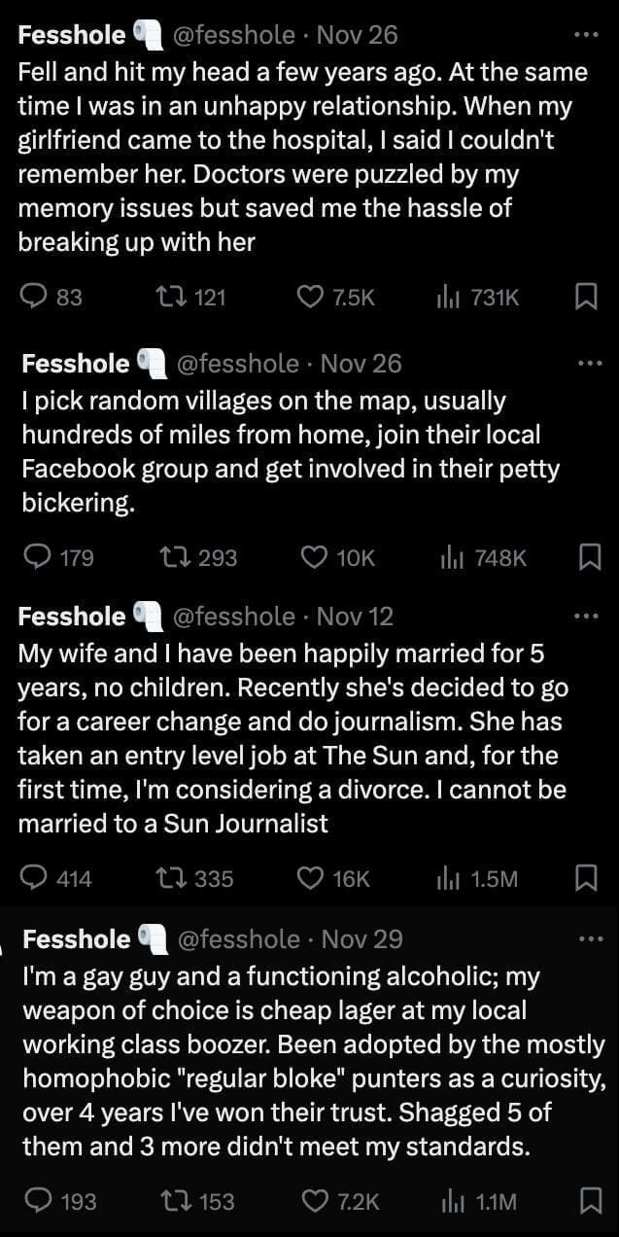
Task: Open the cheap lager tweet text
Action: [311, 1061]
